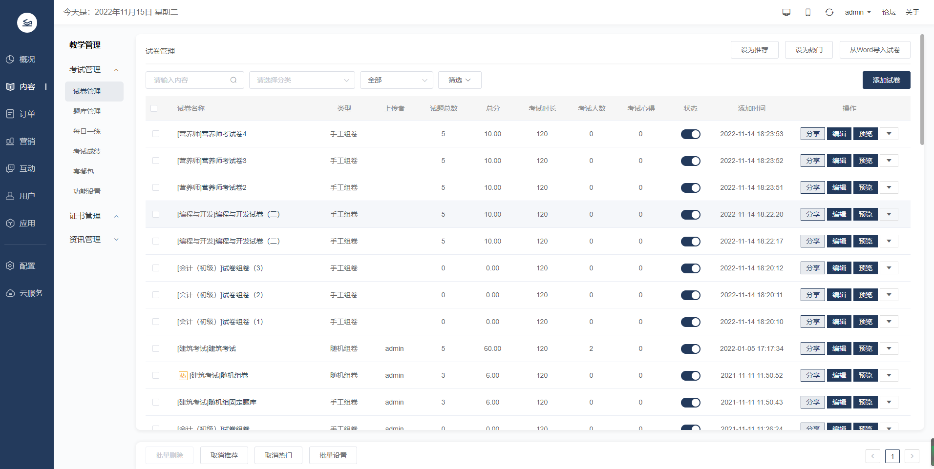The width and height of the screenshot is (934, 469).
Task: Select all rows with header checkbox
Action: (154, 108)
